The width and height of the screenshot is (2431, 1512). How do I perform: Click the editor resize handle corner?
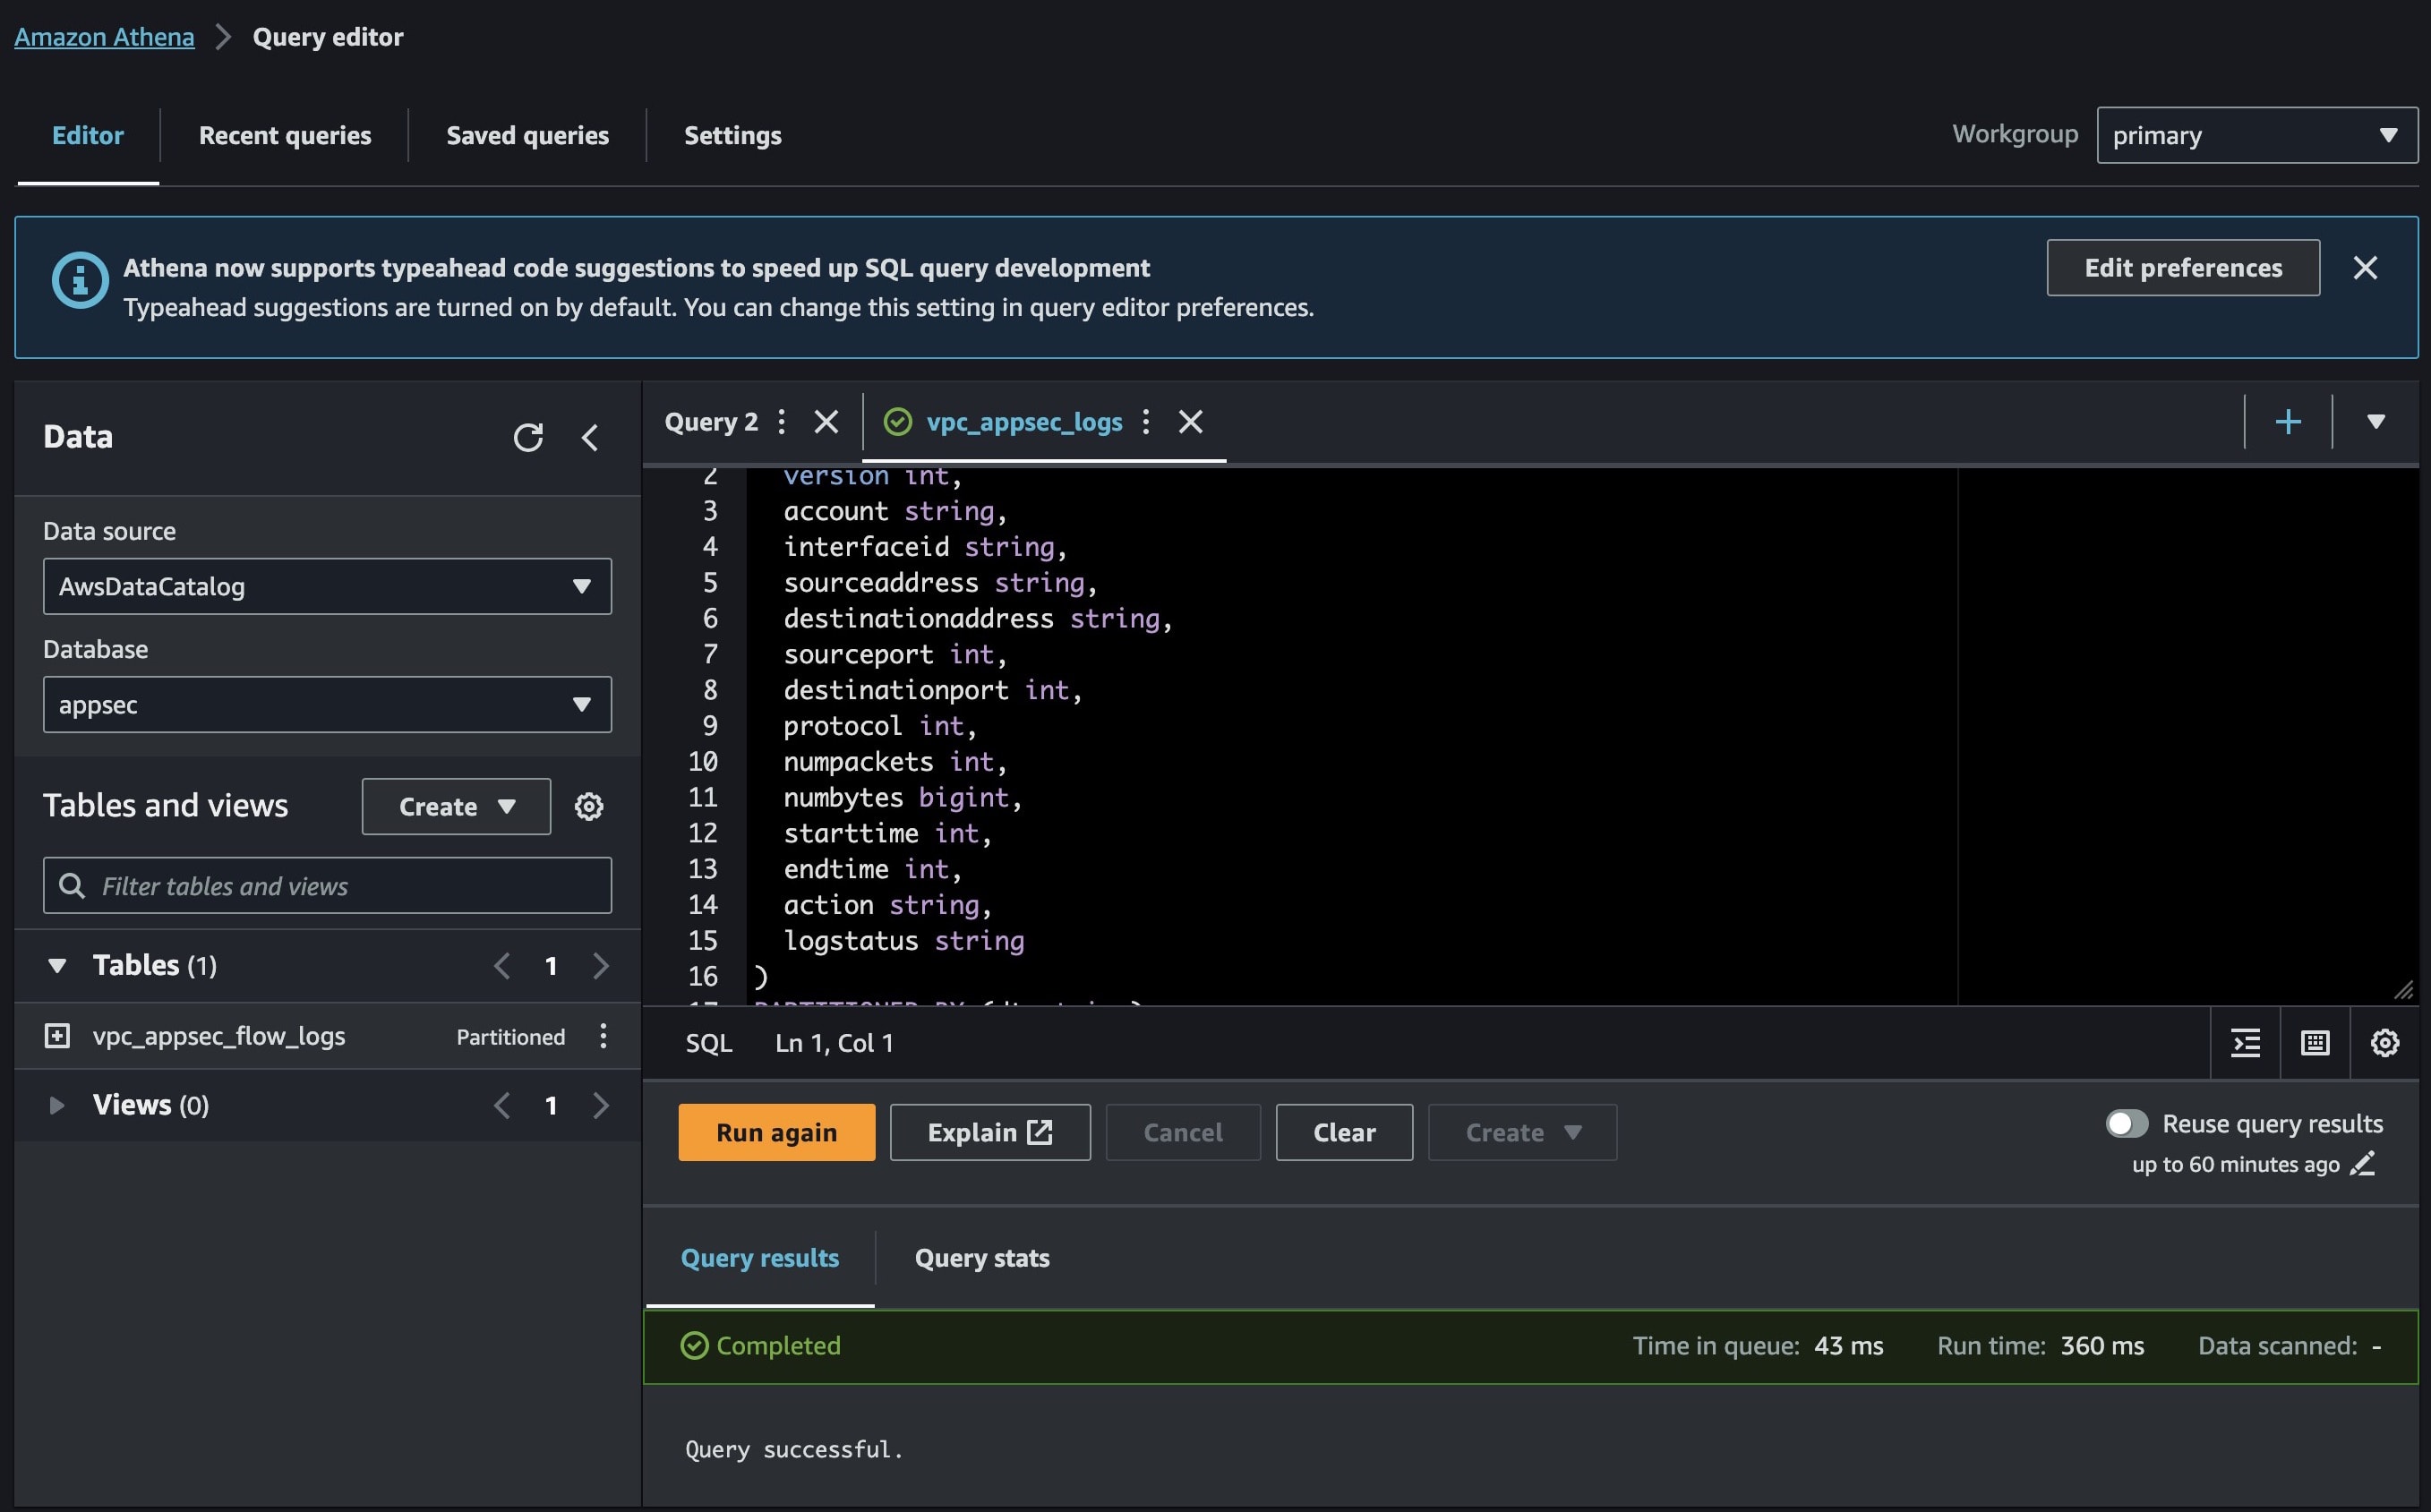point(2403,990)
